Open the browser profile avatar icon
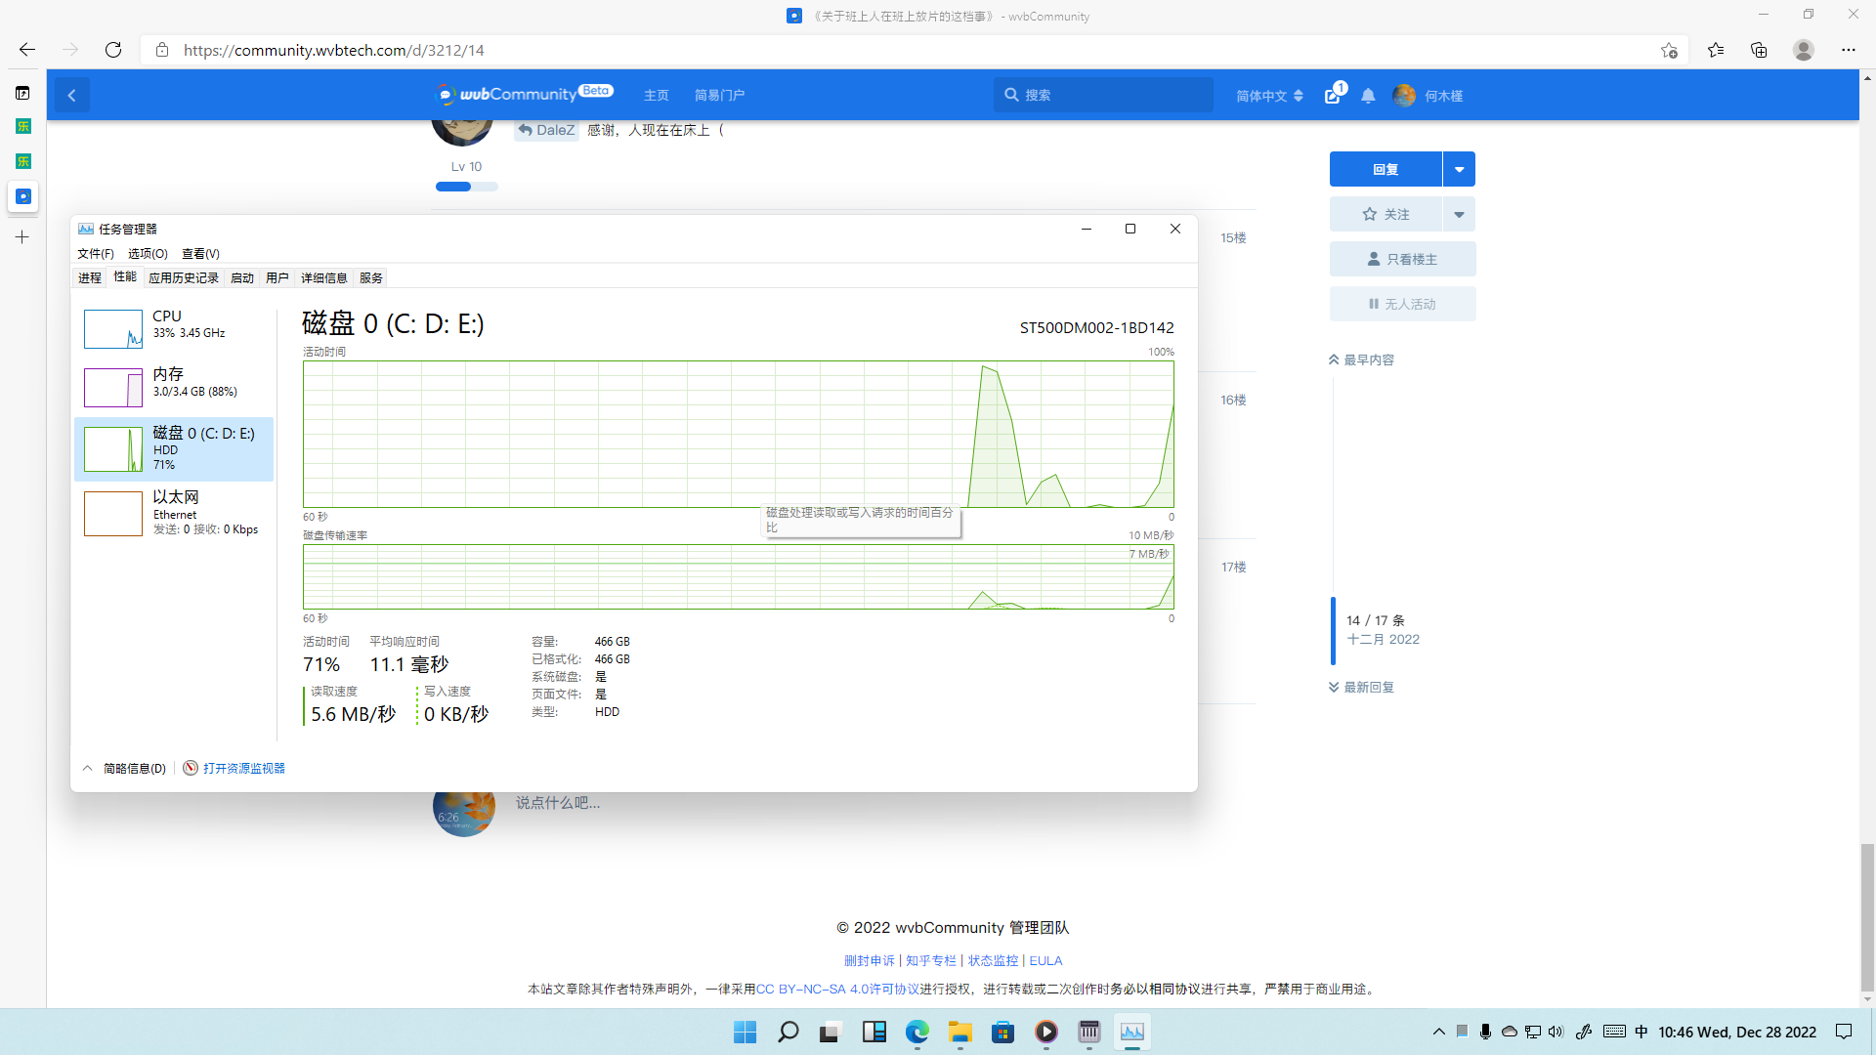Viewport: 1876px width, 1055px height. [x=1804, y=50]
